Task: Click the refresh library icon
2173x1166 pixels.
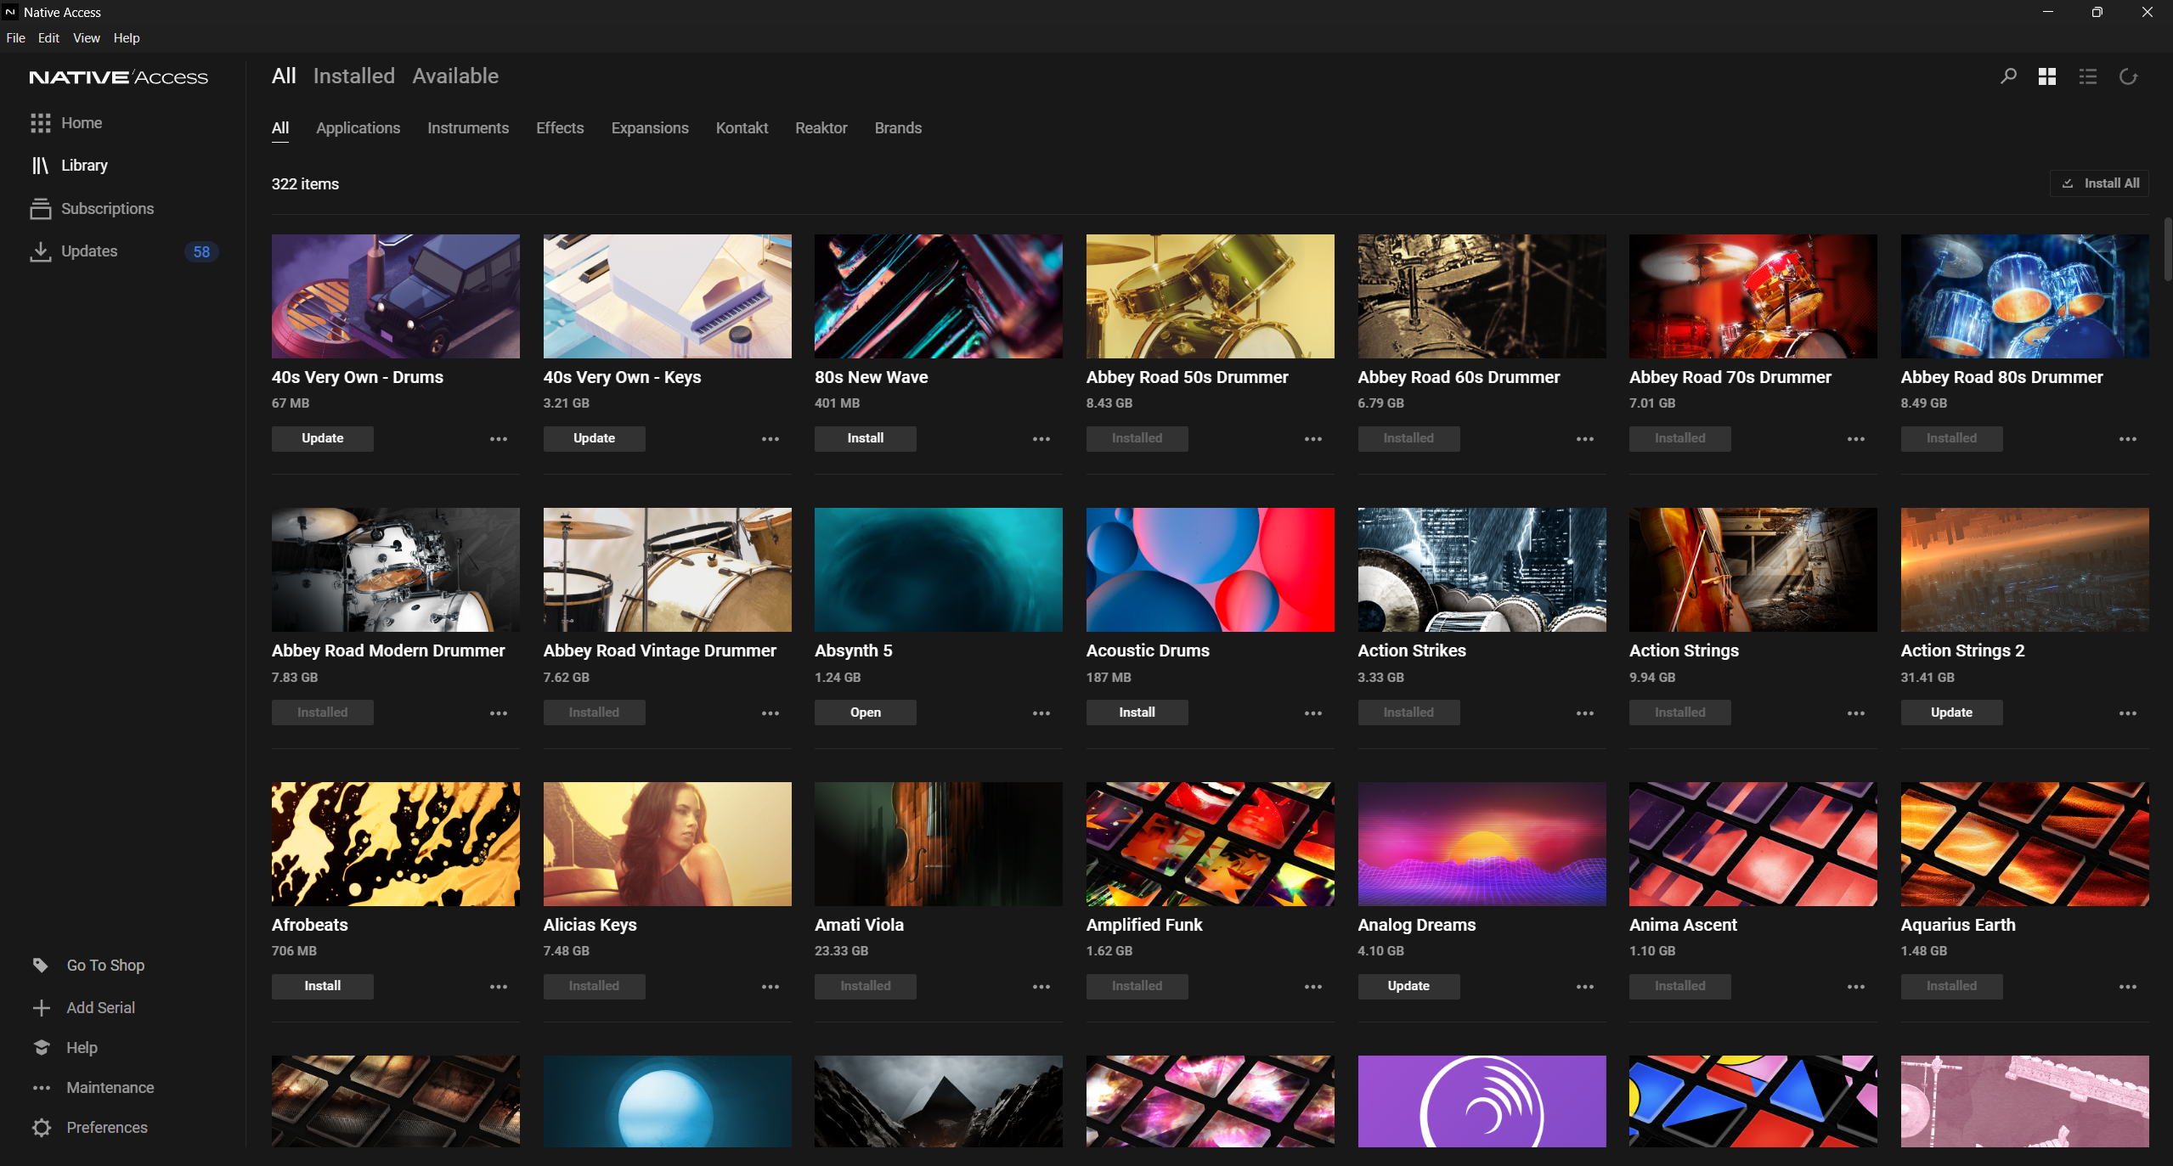Action: (x=2128, y=76)
